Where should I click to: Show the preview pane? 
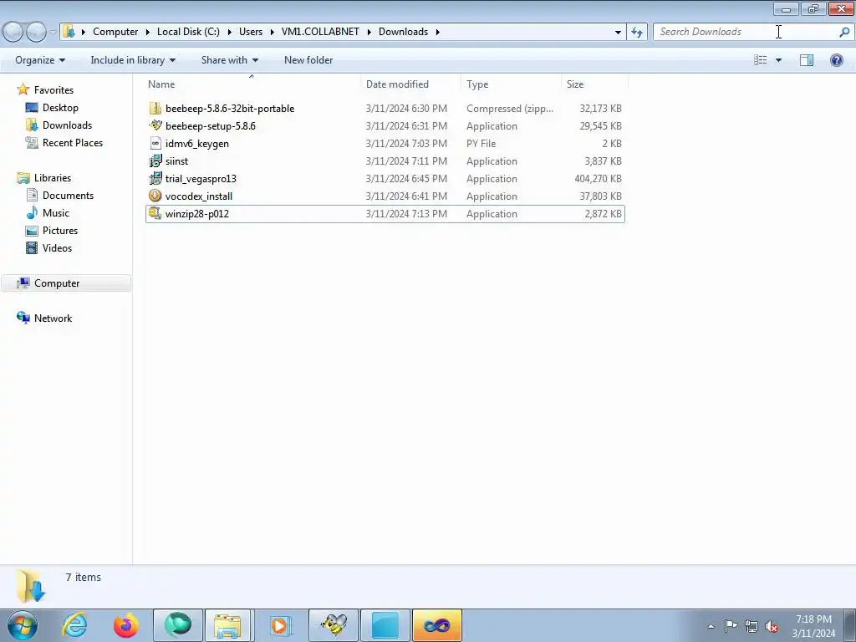click(807, 60)
